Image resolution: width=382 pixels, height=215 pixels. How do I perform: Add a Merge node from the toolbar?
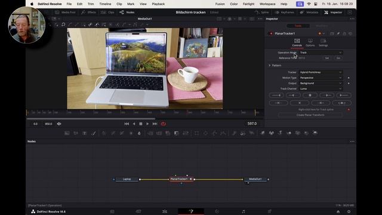(x=150, y=133)
